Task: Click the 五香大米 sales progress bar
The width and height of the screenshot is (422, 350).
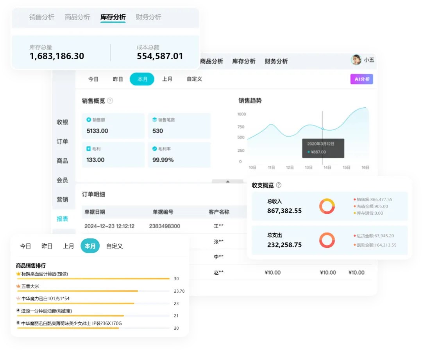Action: [x=93, y=291]
